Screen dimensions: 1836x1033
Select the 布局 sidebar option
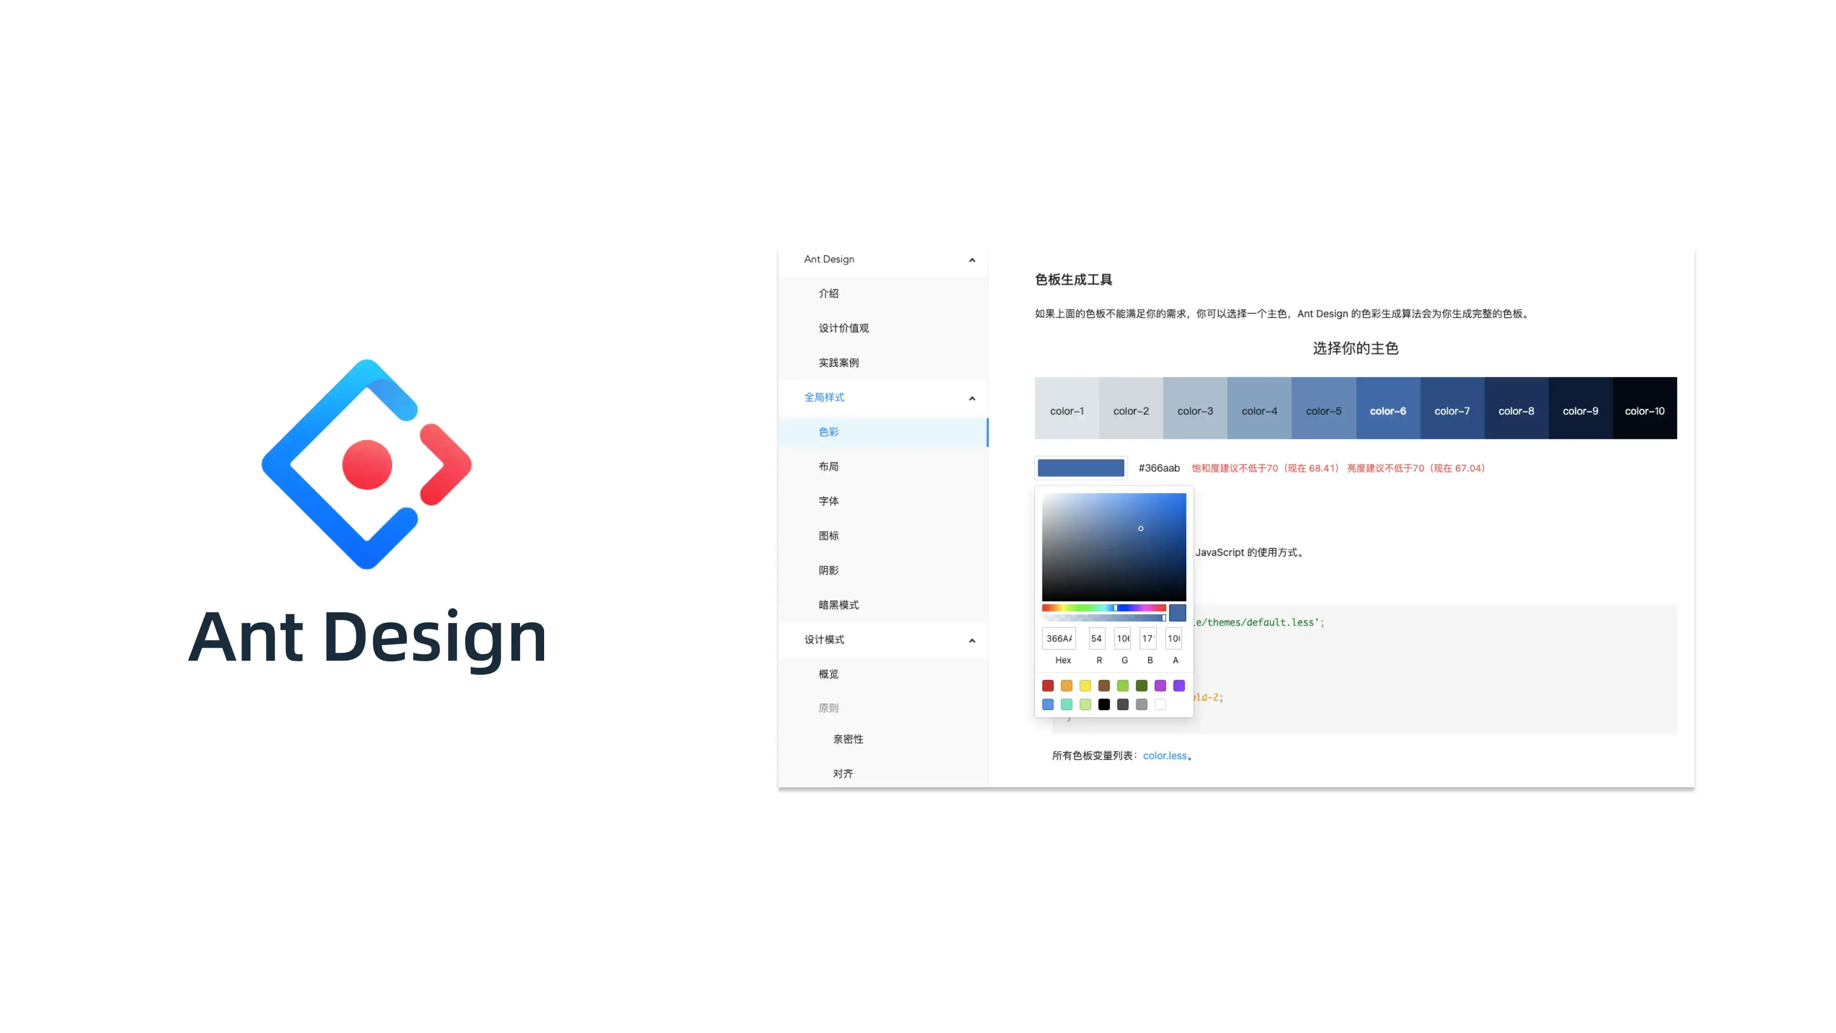tap(829, 465)
